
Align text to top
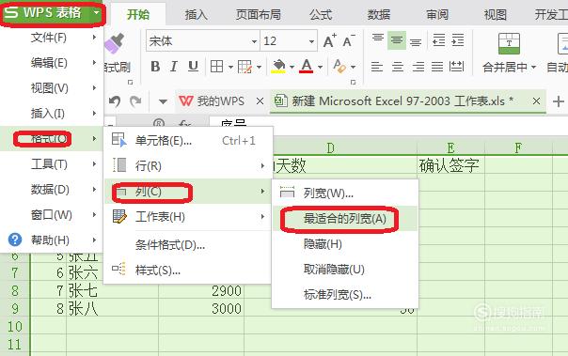(378, 39)
